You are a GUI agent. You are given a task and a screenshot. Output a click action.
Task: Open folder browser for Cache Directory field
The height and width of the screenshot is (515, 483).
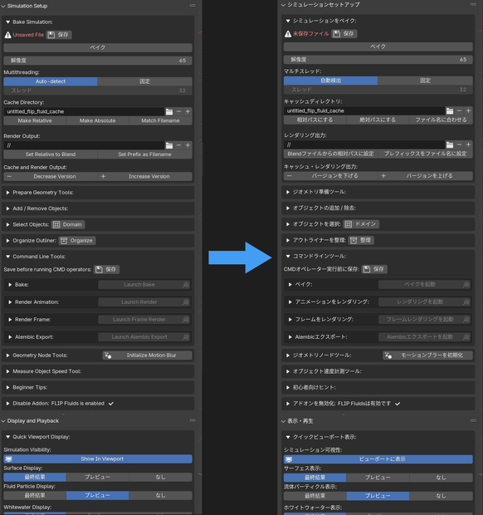click(169, 111)
